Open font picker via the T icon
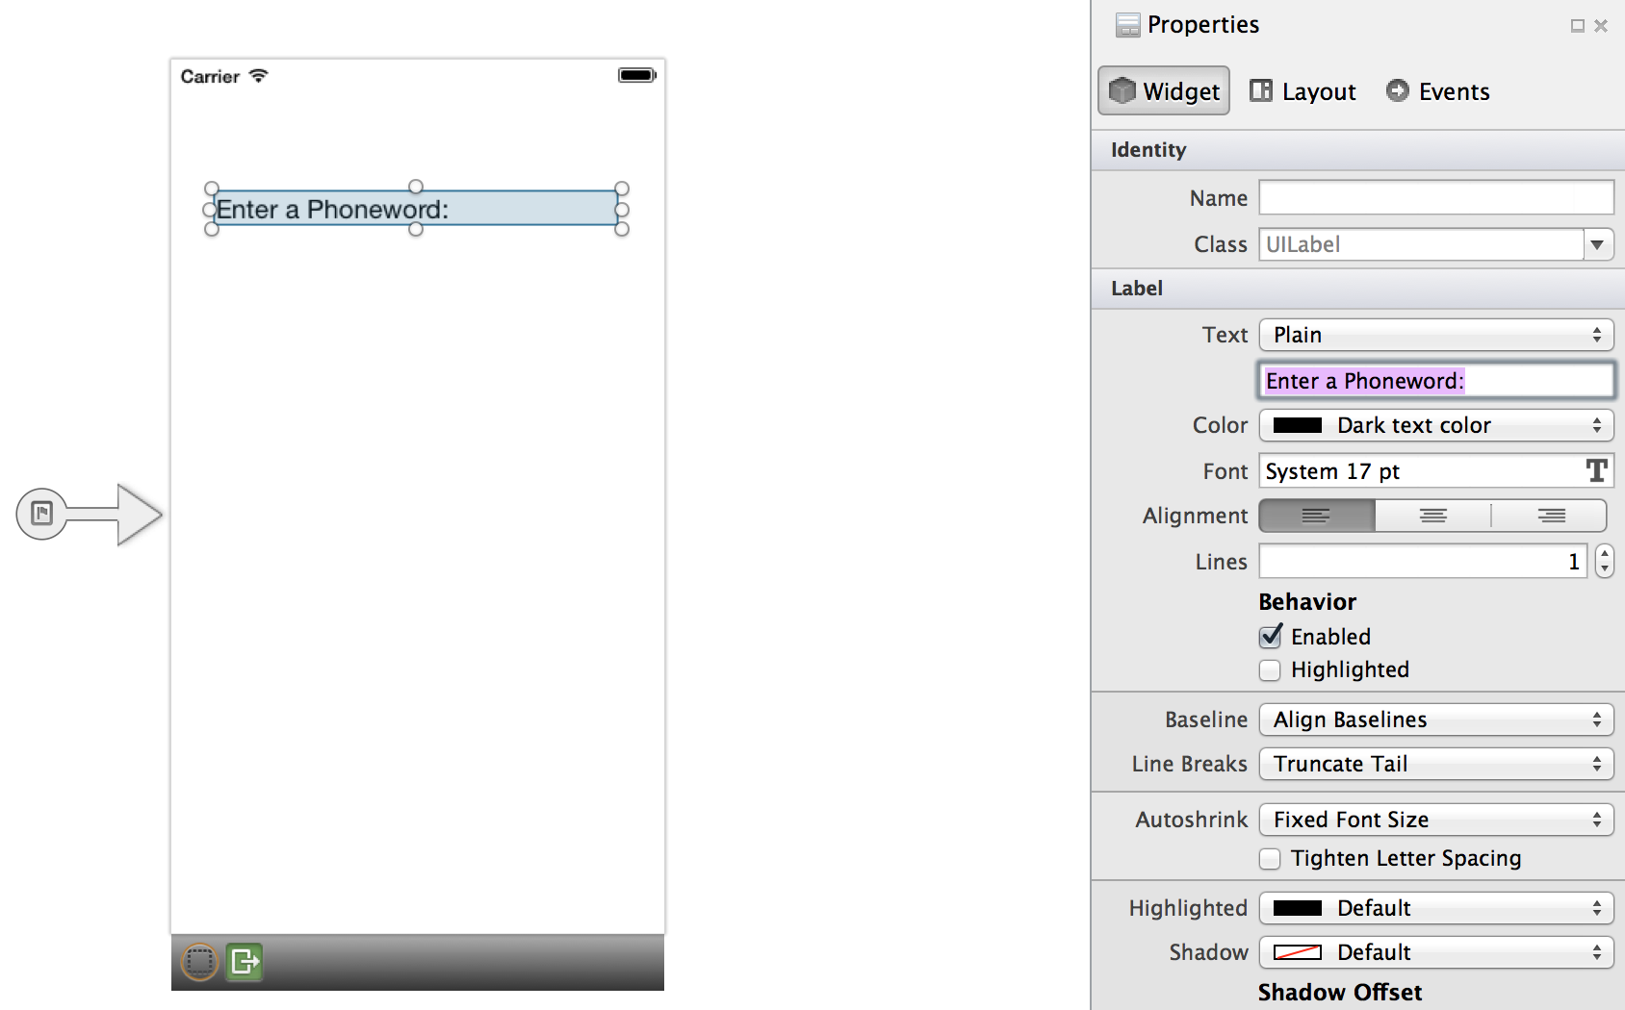The width and height of the screenshot is (1625, 1010). pyautogui.click(x=1596, y=470)
